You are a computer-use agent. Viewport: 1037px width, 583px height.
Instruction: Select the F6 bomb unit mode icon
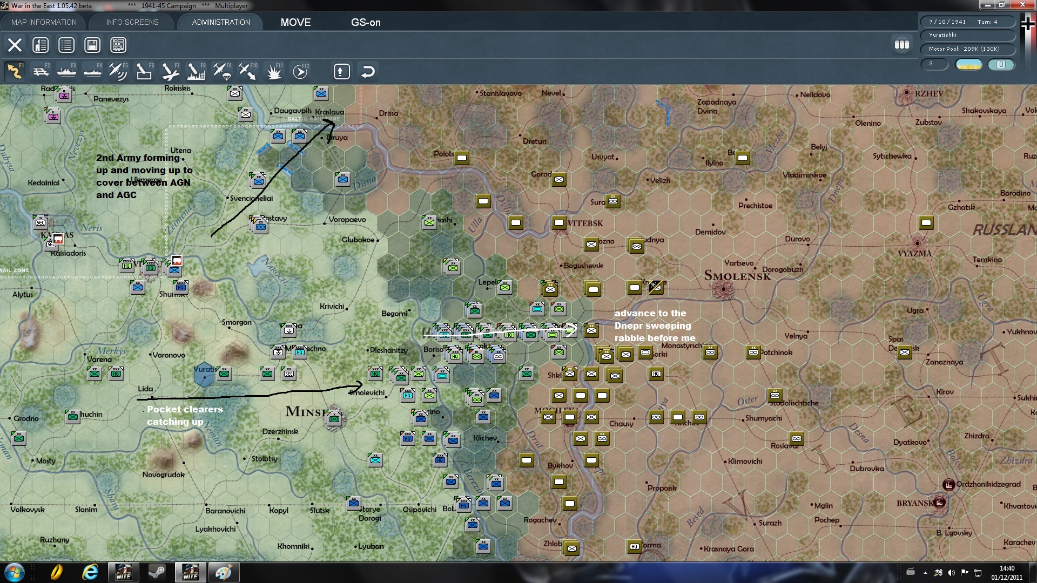pyautogui.click(x=144, y=71)
